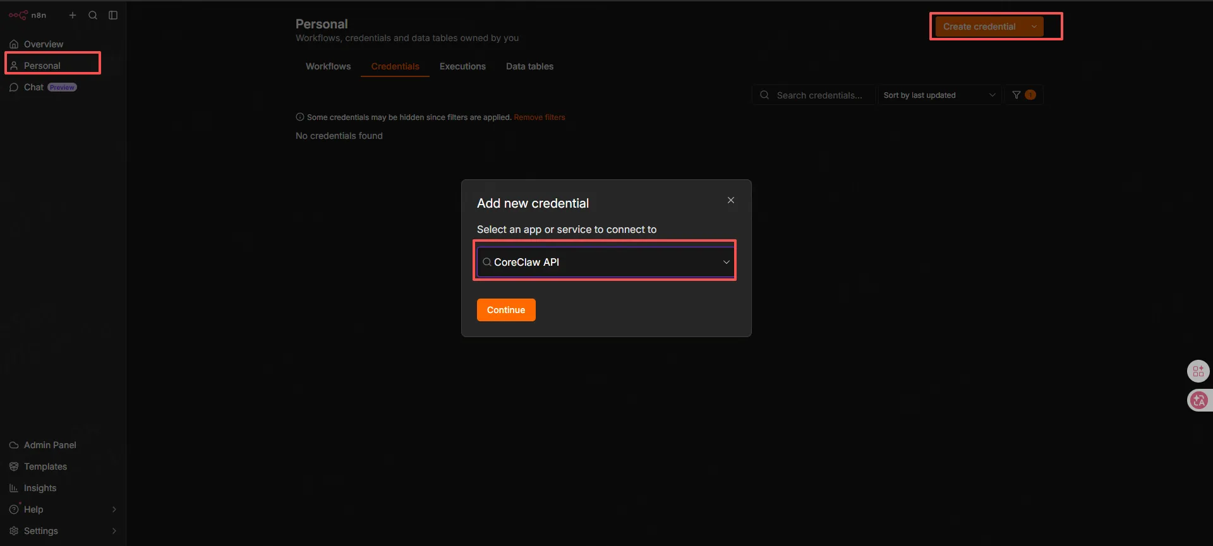Close the Add new credential dialog
Screen dimensions: 1213x546
pyautogui.click(x=731, y=200)
